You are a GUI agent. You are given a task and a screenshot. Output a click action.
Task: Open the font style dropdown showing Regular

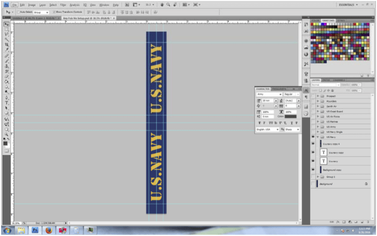point(291,94)
